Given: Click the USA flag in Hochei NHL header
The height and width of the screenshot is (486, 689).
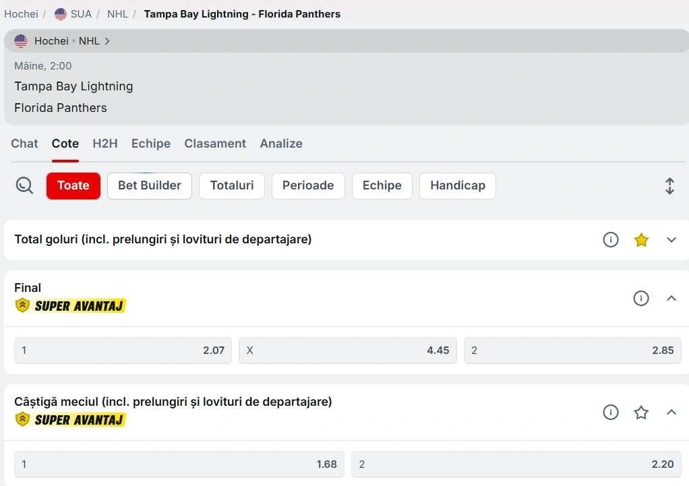Looking at the screenshot, I should (21, 41).
